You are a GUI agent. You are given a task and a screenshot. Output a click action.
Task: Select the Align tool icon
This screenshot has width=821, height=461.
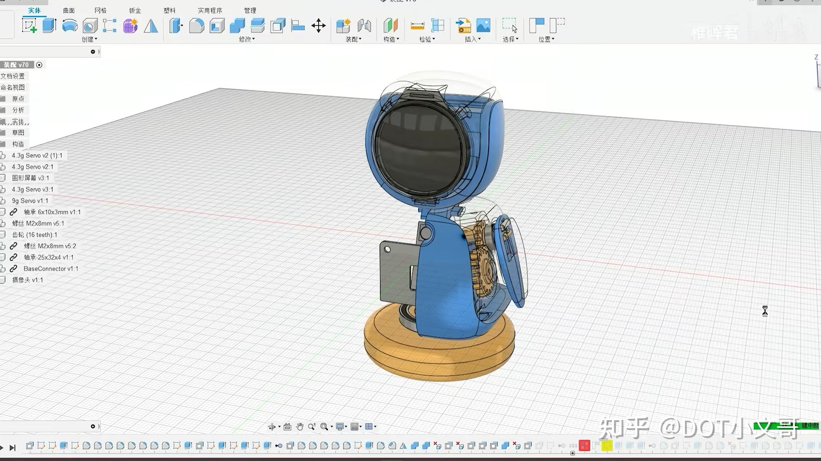[298, 26]
